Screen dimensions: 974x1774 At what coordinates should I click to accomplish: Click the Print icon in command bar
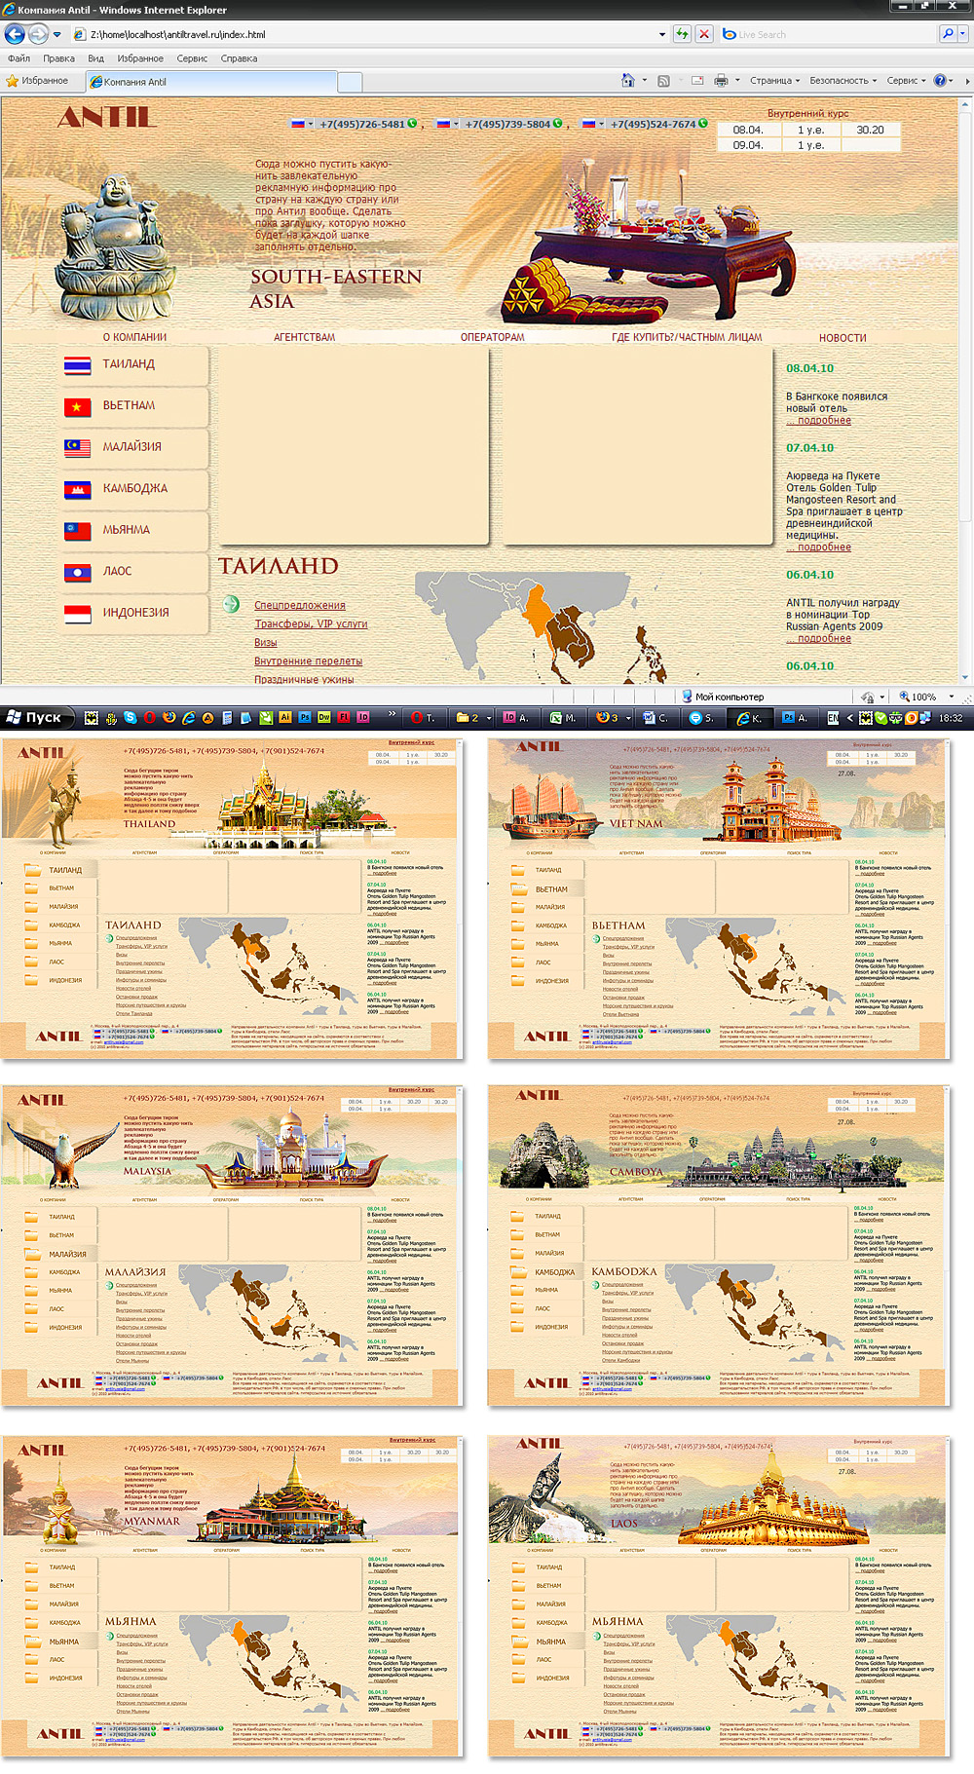click(721, 81)
